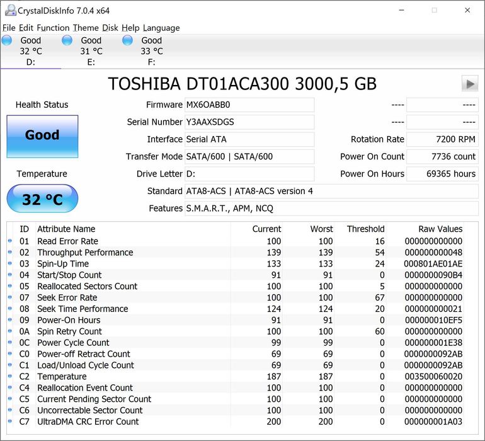Click the 32 °C temperature button
The height and width of the screenshot is (441, 485).
coord(42,198)
